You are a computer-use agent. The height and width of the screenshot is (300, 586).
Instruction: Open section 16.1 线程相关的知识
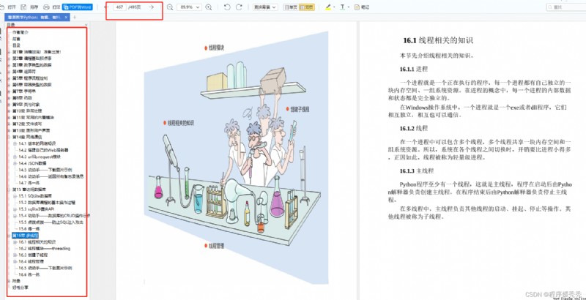point(37,241)
